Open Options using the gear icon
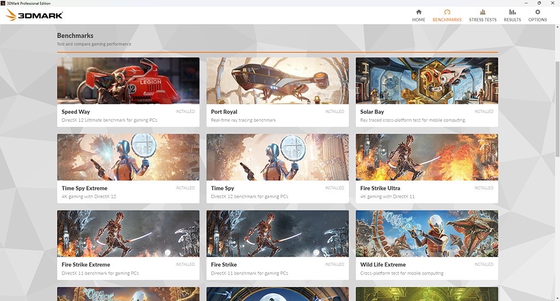Viewport: 560px width, 301px height. pyautogui.click(x=538, y=12)
